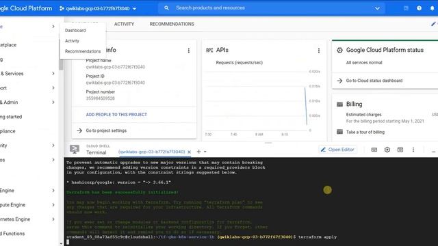Select the qwiklabs-gcp-03 terminal tab

(x=152, y=152)
